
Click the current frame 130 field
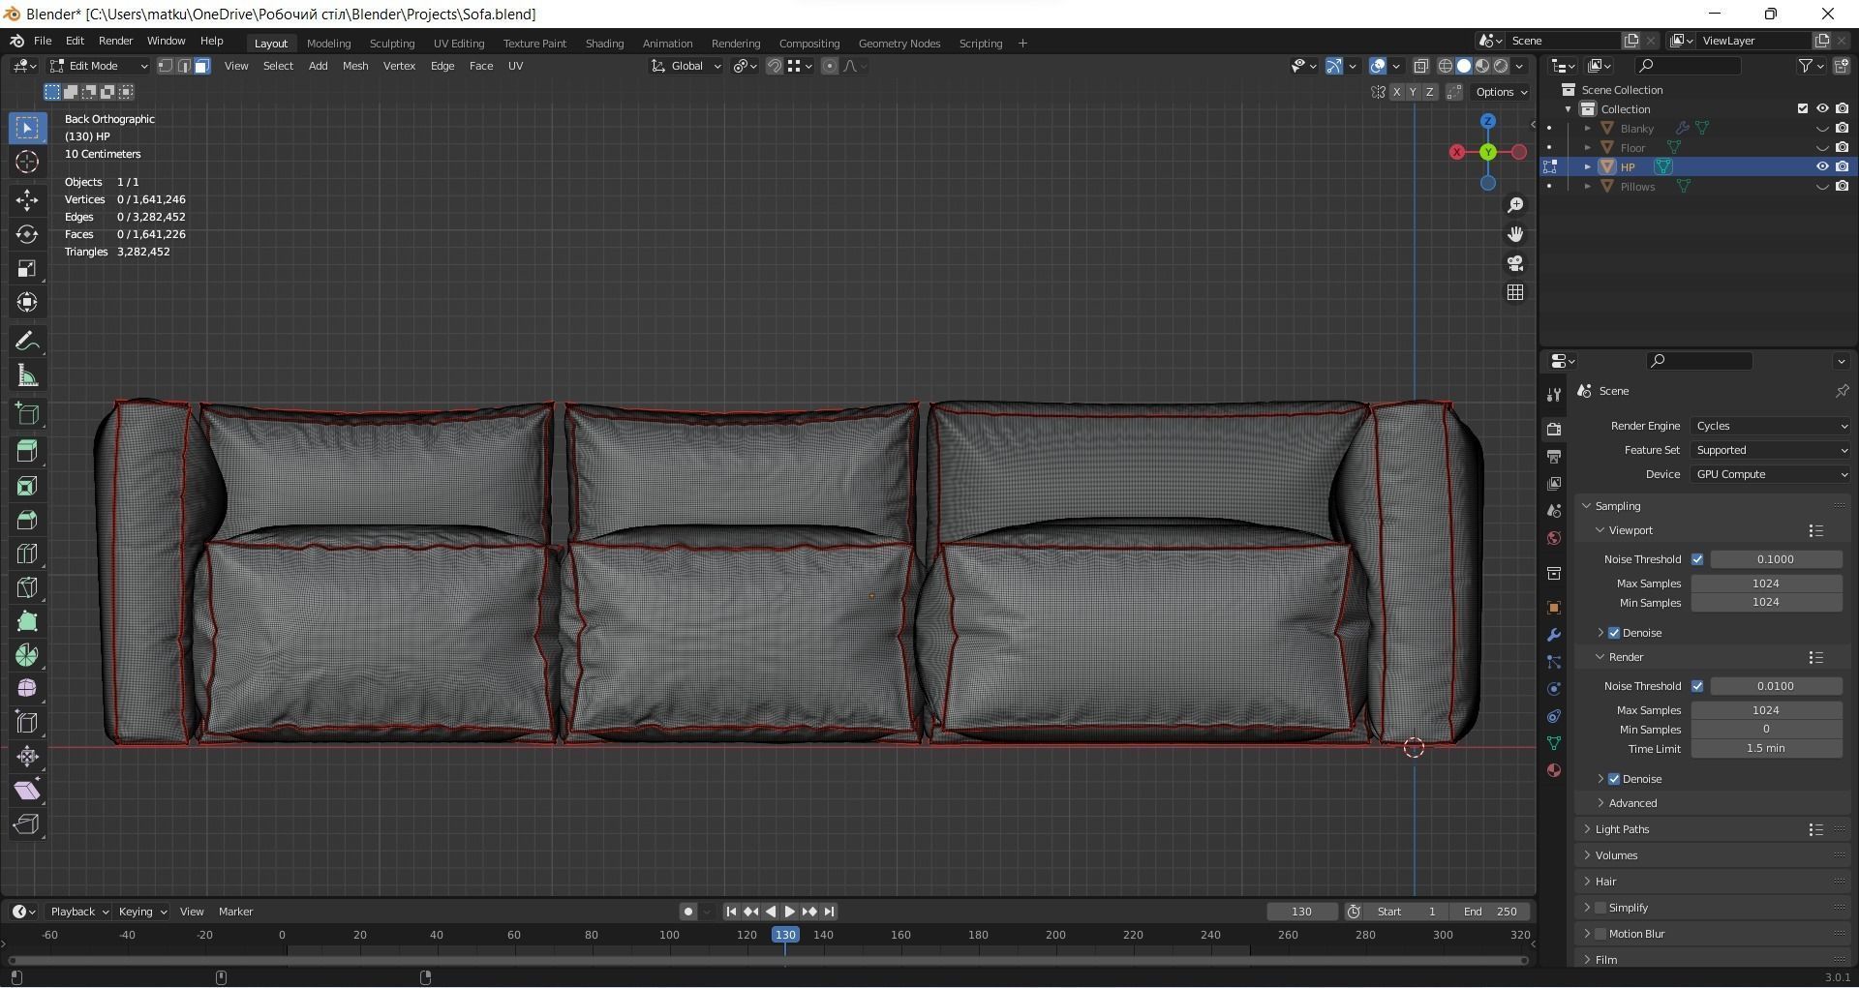coord(1302,912)
